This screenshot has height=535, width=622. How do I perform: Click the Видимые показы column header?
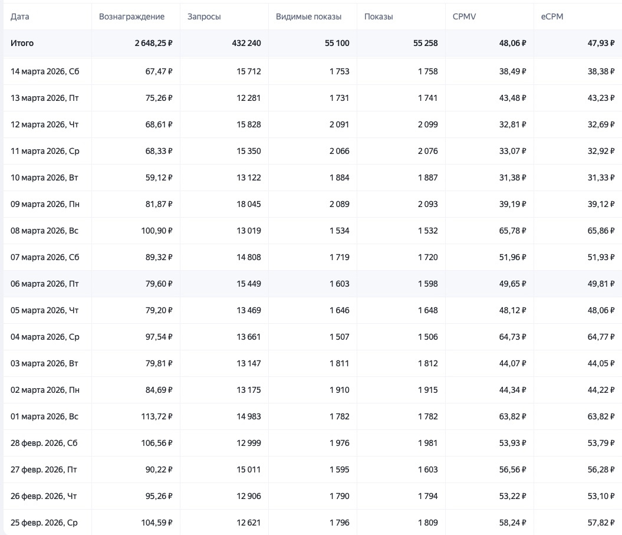(308, 17)
